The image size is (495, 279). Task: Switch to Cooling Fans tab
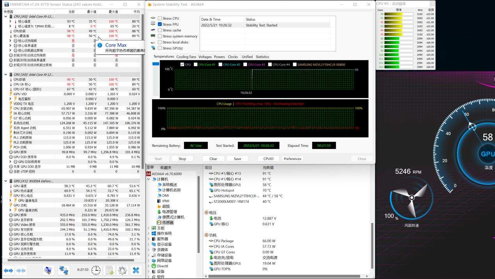186,57
